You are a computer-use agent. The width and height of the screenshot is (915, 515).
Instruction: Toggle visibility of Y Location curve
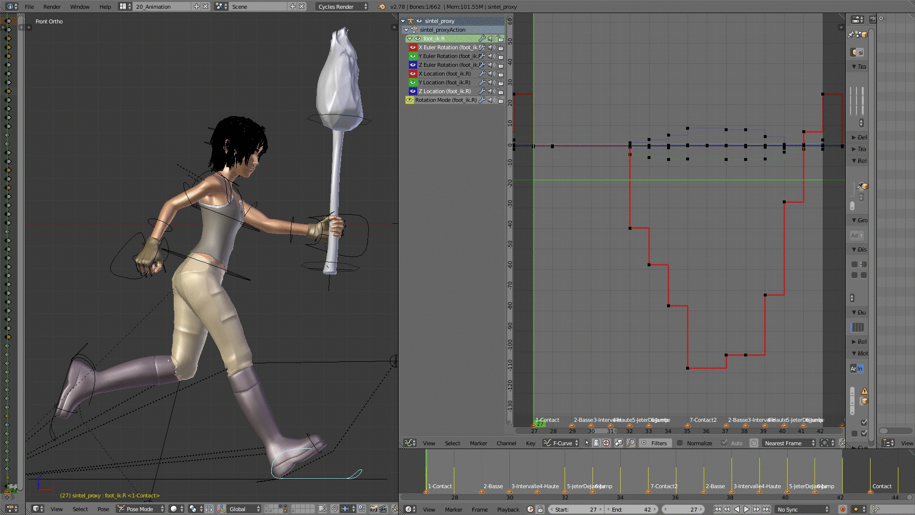click(413, 82)
